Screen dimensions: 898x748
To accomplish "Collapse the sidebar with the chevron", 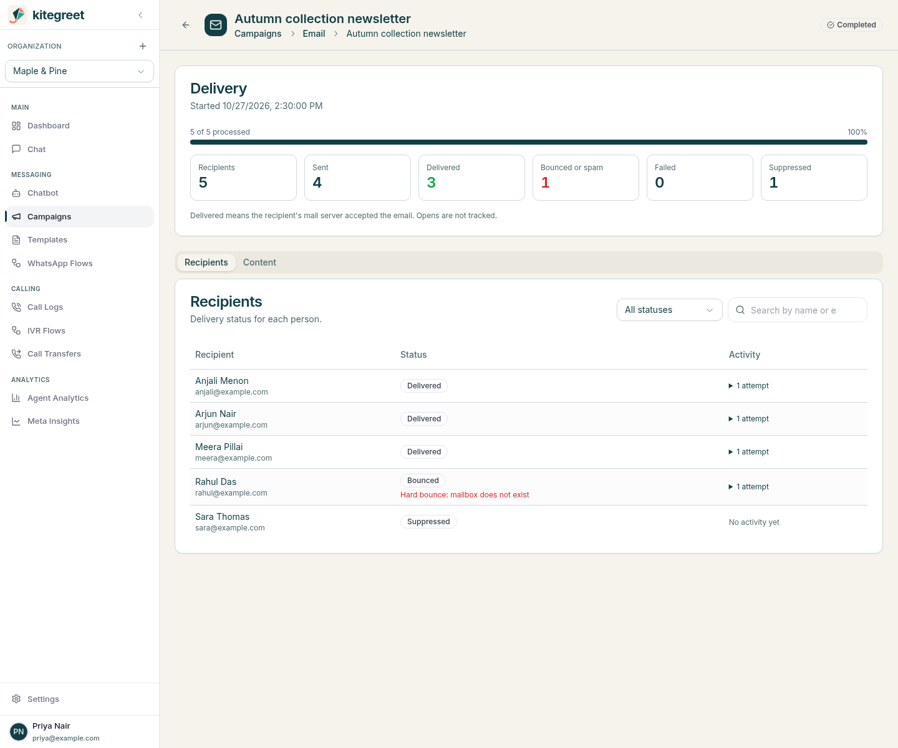I will 140,15.
